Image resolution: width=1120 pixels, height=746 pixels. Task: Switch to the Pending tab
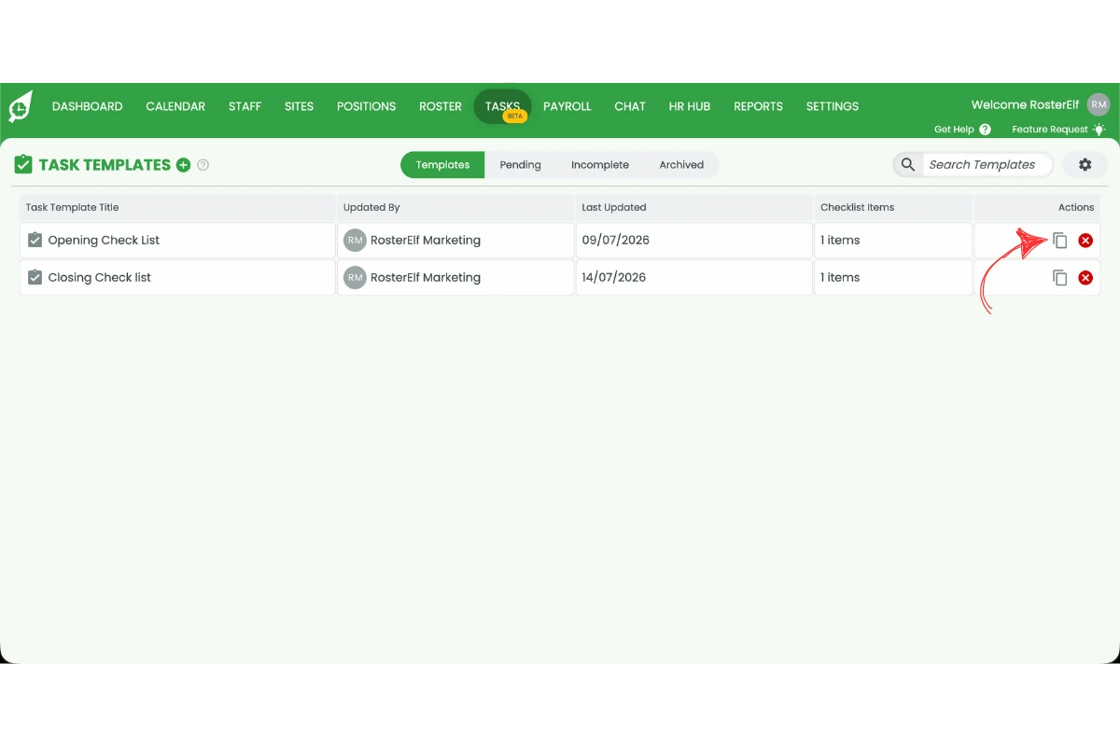(520, 165)
